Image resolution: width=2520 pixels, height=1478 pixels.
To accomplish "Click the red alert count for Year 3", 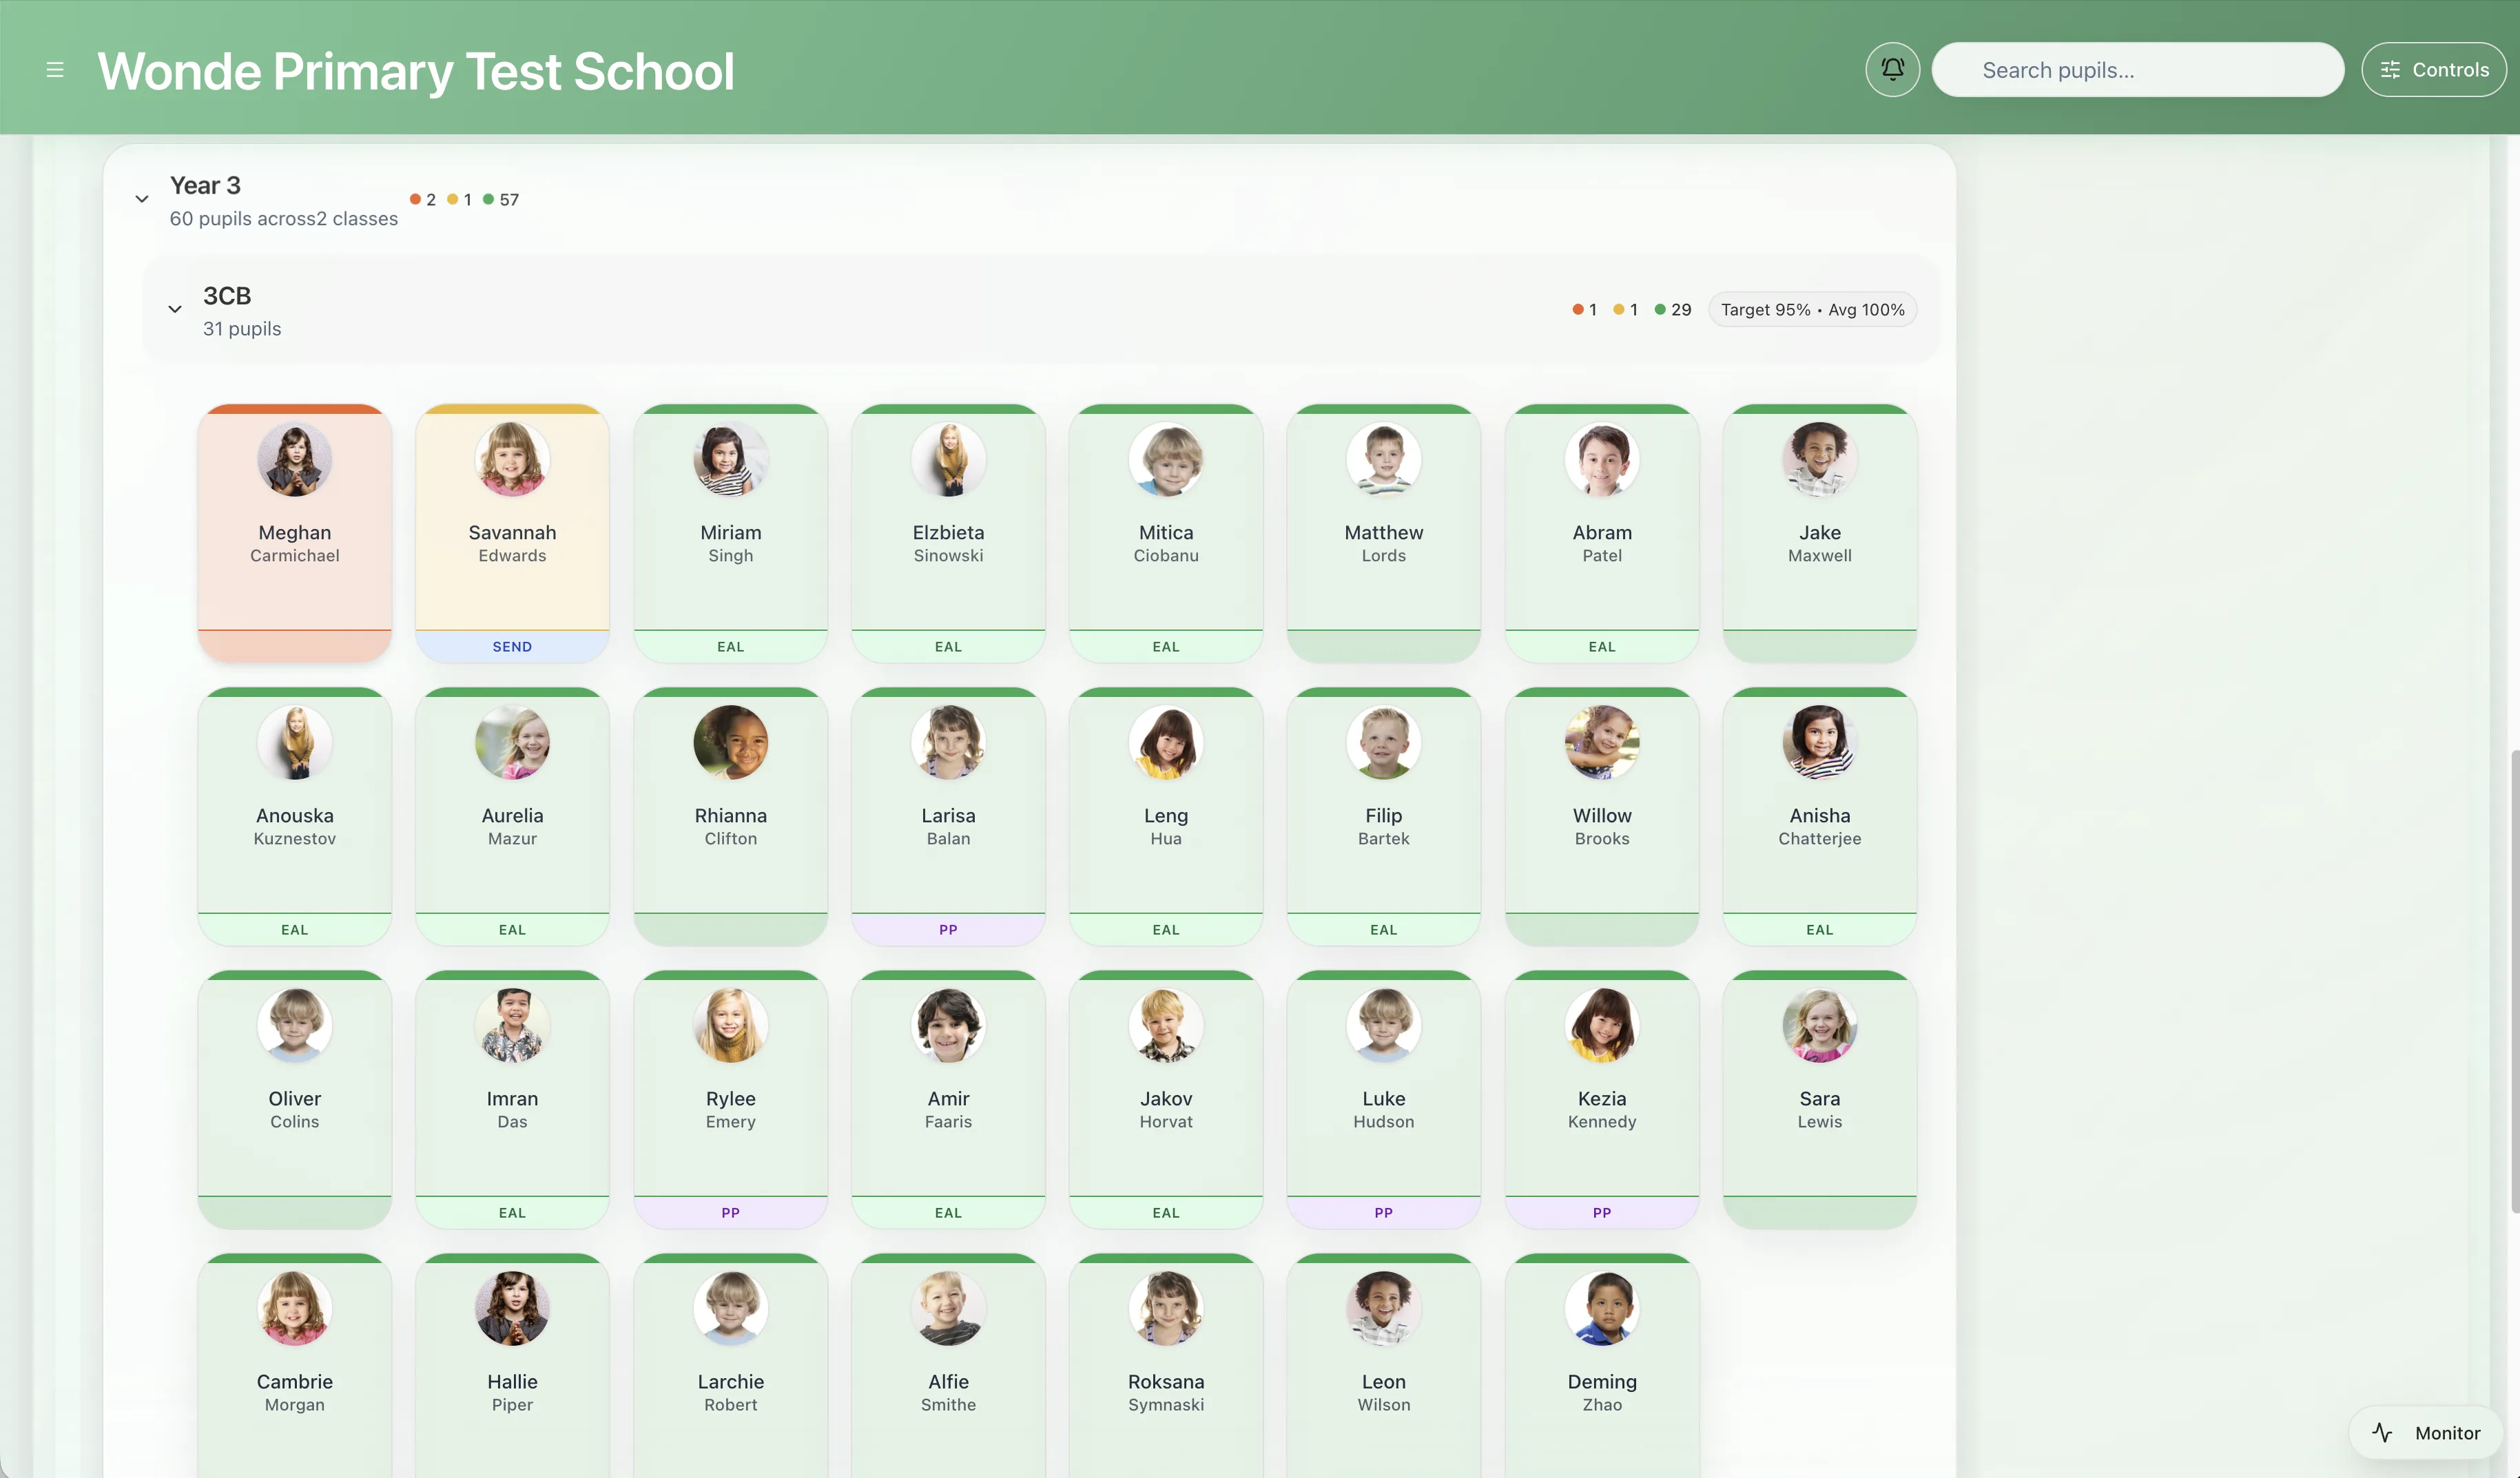I will coord(422,198).
